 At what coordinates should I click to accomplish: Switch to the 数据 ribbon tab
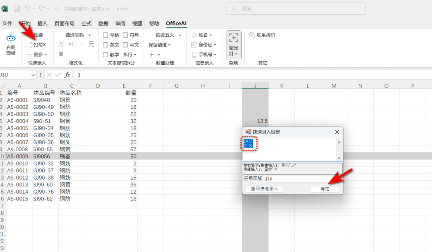point(103,24)
